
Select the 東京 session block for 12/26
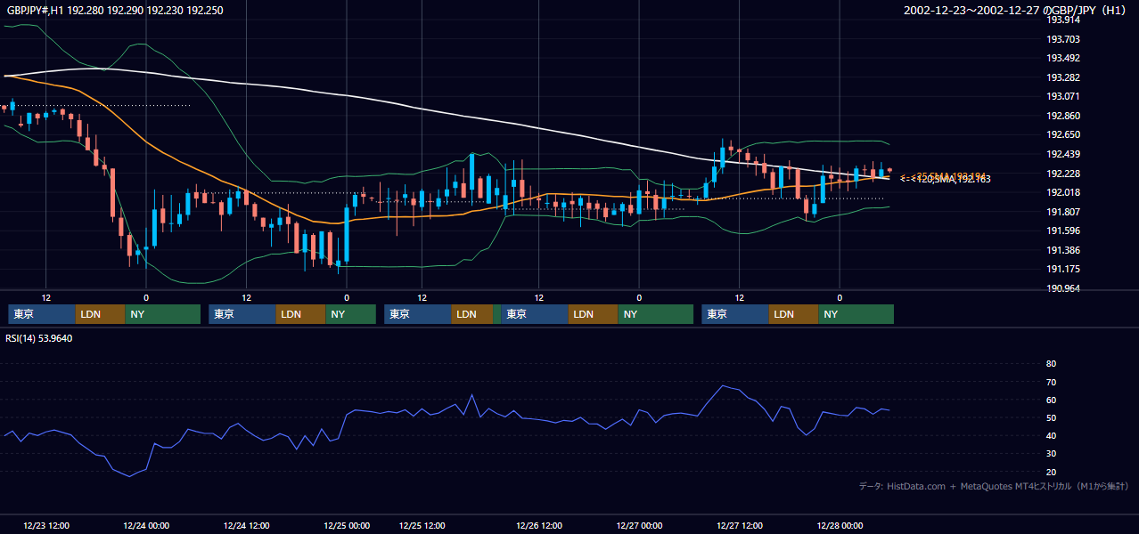534,314
